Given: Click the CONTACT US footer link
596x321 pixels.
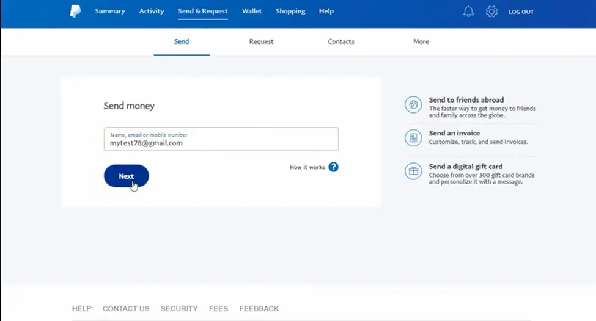Looking at the screenshot, I should click(x=126, y=309).
